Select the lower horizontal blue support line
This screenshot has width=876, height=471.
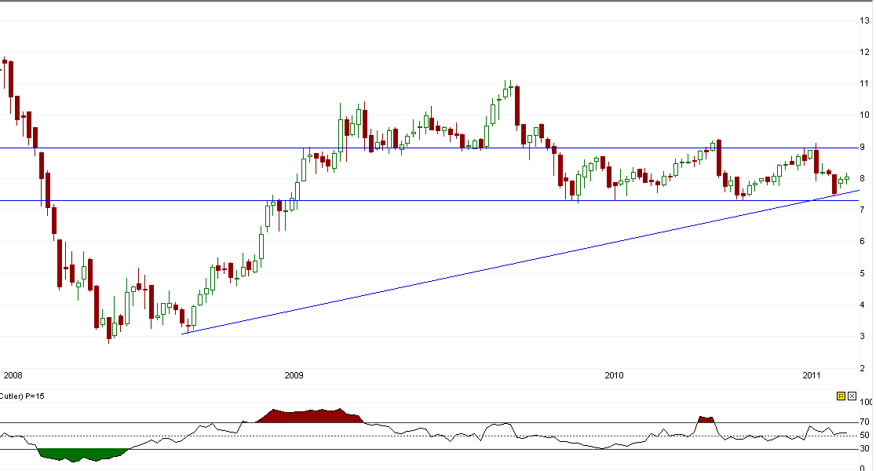429,201
